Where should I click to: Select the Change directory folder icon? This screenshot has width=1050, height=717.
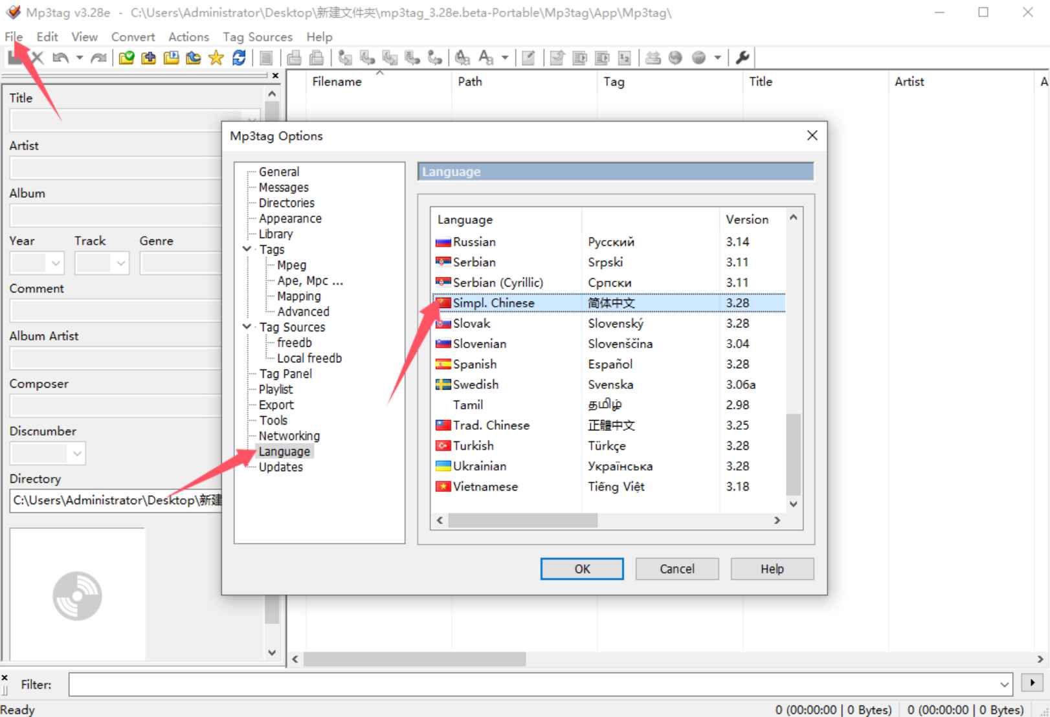click(127, 57)
